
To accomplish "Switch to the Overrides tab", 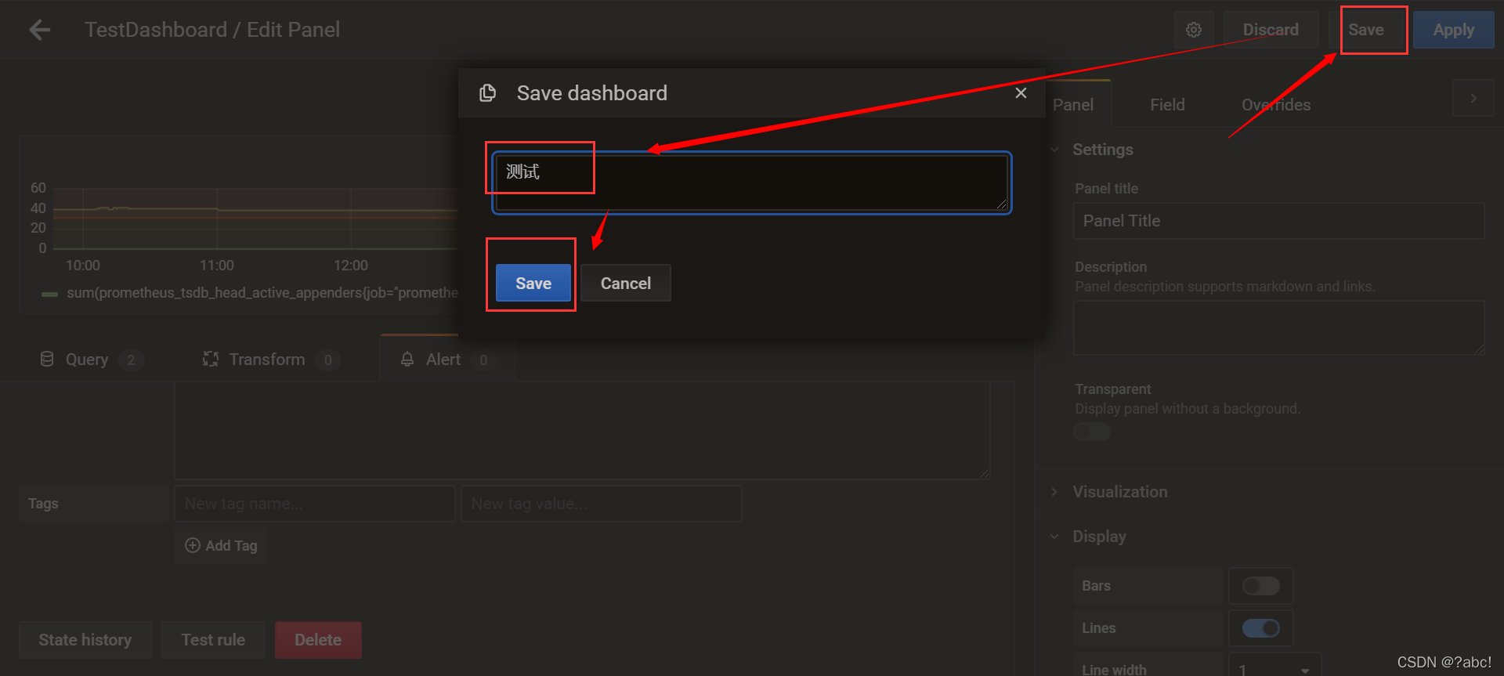I will point(1276,105).
